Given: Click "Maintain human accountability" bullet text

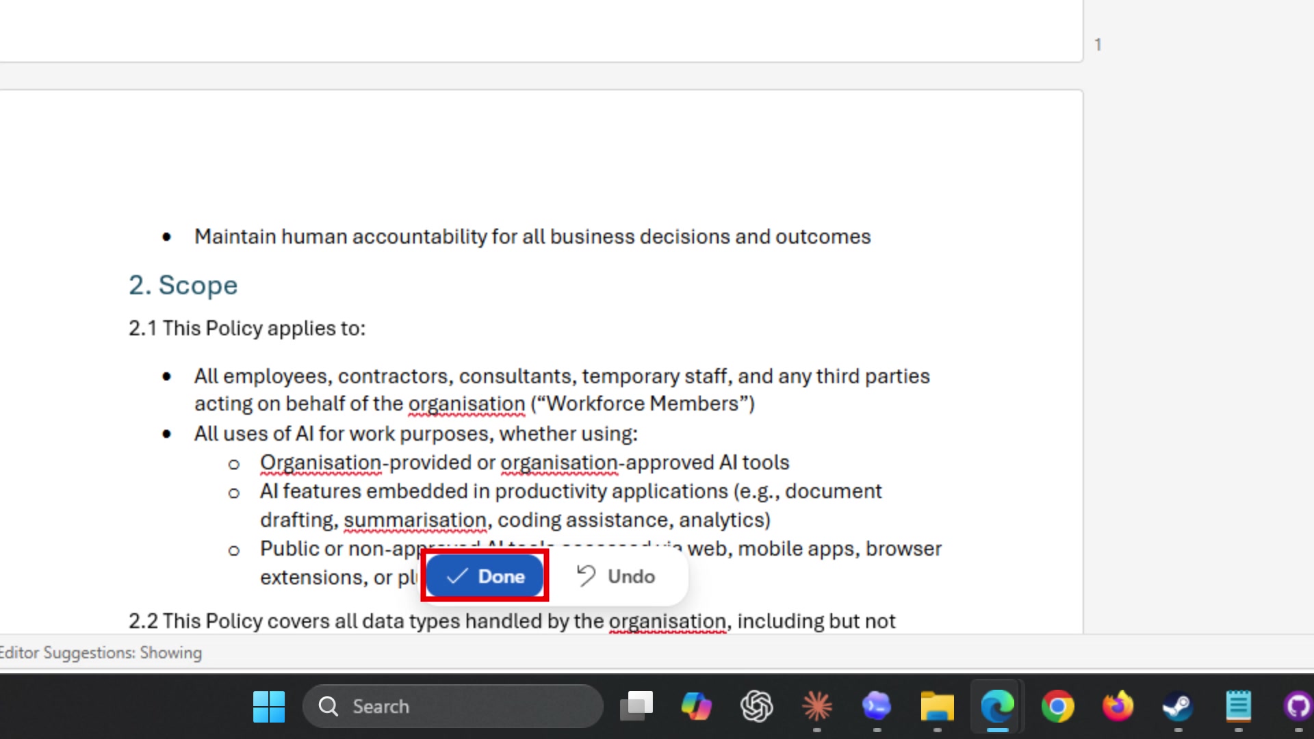Looking at the screenshot, I should 532,237.
